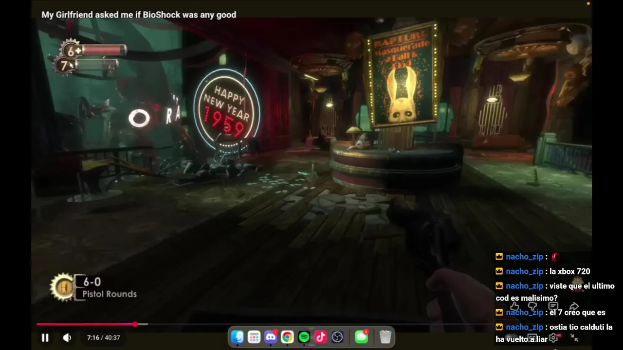Open Launchpad from the dock
Viewport: 623px width, 350px height.
coord(254,337)
